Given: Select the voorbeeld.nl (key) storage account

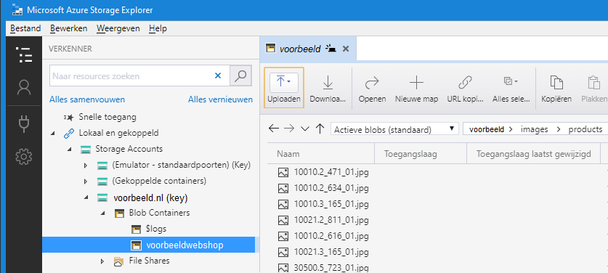Looking at the screenshot, I should (x=150, y=197).
